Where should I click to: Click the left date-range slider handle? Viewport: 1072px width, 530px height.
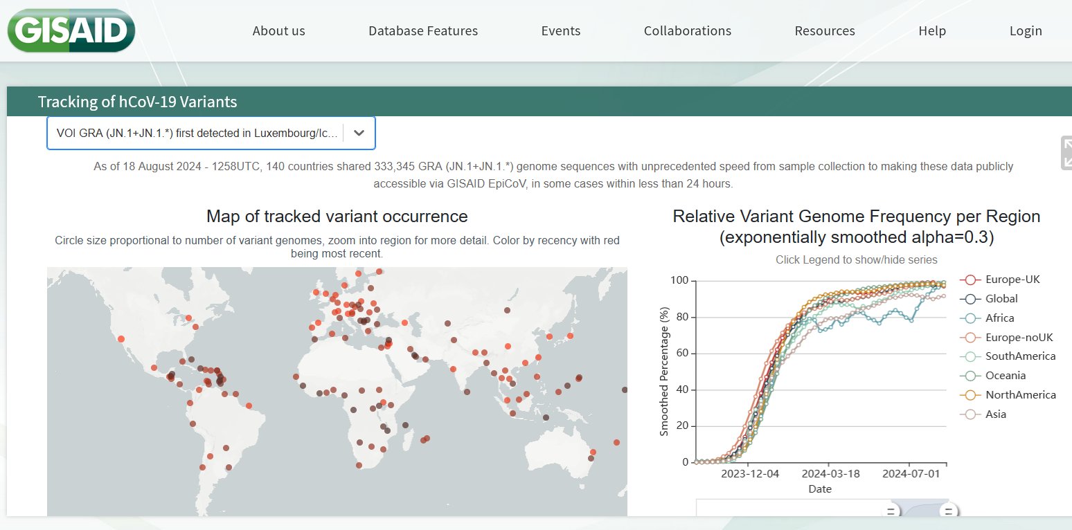point(891,512)
